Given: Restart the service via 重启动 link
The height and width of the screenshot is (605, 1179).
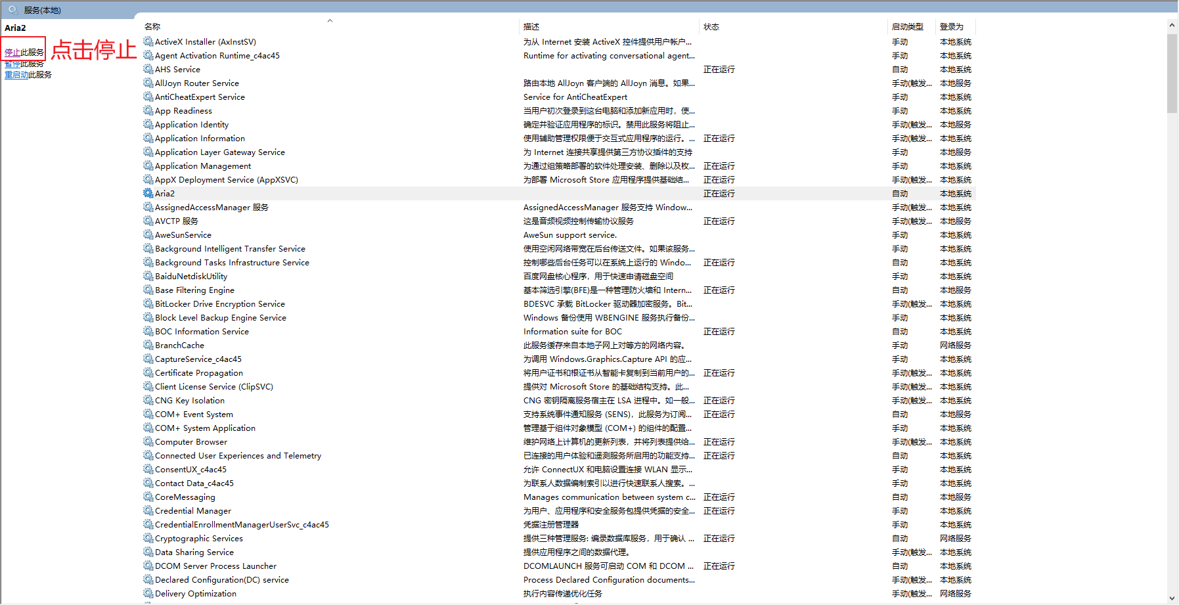Looking at the screenshot, I should coord(16,75).
